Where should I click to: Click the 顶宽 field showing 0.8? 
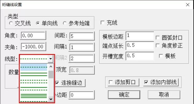pyautogui.click(x=82, y=70)
